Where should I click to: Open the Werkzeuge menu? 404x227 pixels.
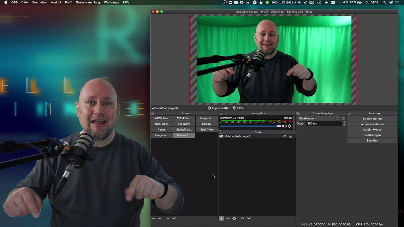(x=111, y=2)
